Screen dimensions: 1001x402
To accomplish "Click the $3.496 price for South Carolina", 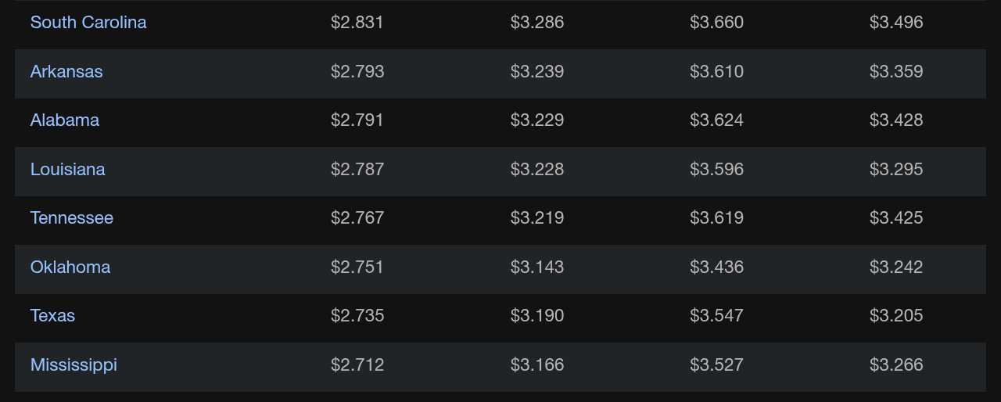I will point(896,23).
